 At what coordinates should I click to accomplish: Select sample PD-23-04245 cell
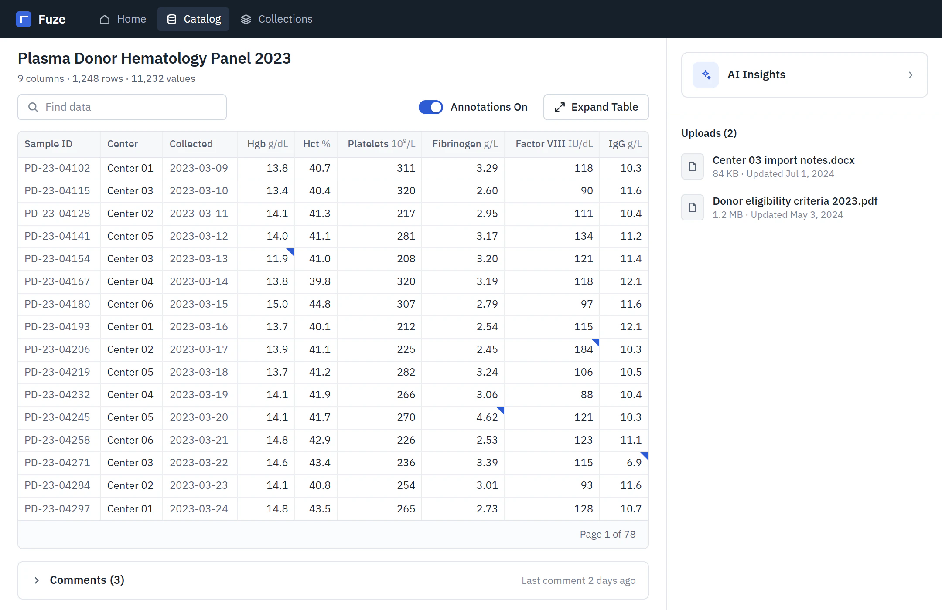[59, 417]
